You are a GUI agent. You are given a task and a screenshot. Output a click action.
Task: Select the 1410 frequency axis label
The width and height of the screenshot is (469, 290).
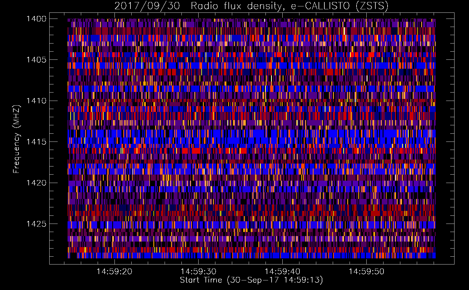pyautogui.click(x=36, y=101)
